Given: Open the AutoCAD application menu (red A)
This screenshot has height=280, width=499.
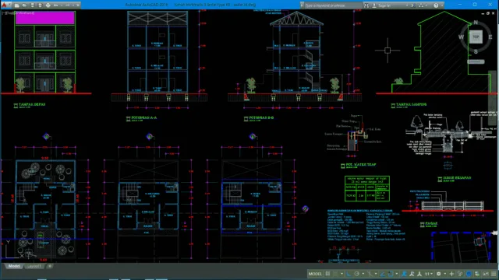Looking at the screenshot, I should click(x=4, y=5).
